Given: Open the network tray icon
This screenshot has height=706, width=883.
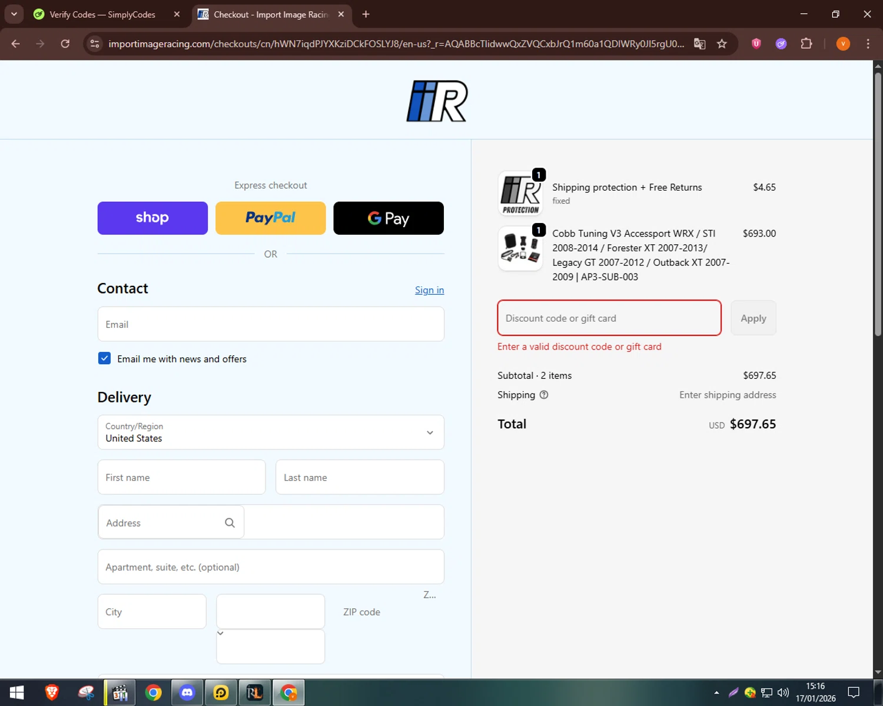Looking at the screenshot, I should click(766, 692).
